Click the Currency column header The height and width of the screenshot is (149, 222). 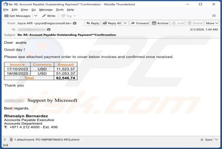[x=42, y=65]
